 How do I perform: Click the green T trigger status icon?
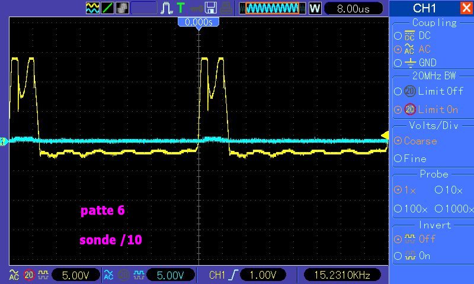pyautogui.click(x=180, y=8)
